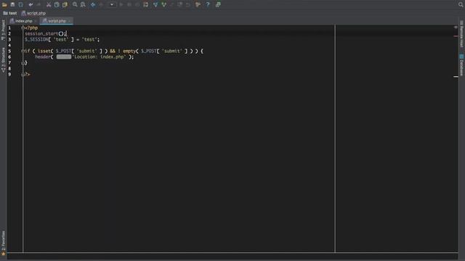Open the Project tool window
The height and width of the screenshot is (261, 465).
tap(3, 30)
